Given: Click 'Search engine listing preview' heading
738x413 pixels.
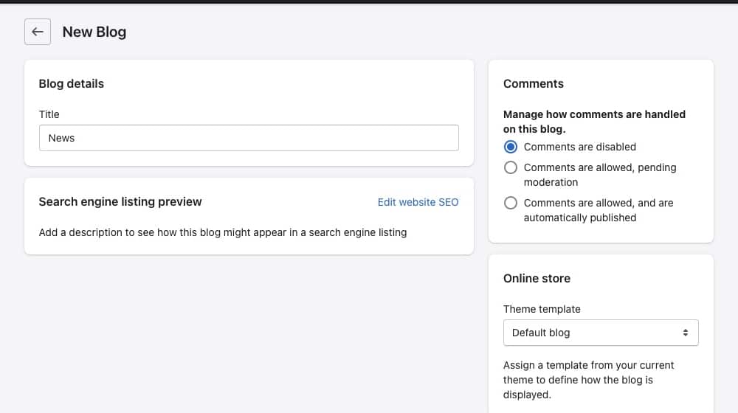Looking at the screenshot, I should [x=120, y=202].
